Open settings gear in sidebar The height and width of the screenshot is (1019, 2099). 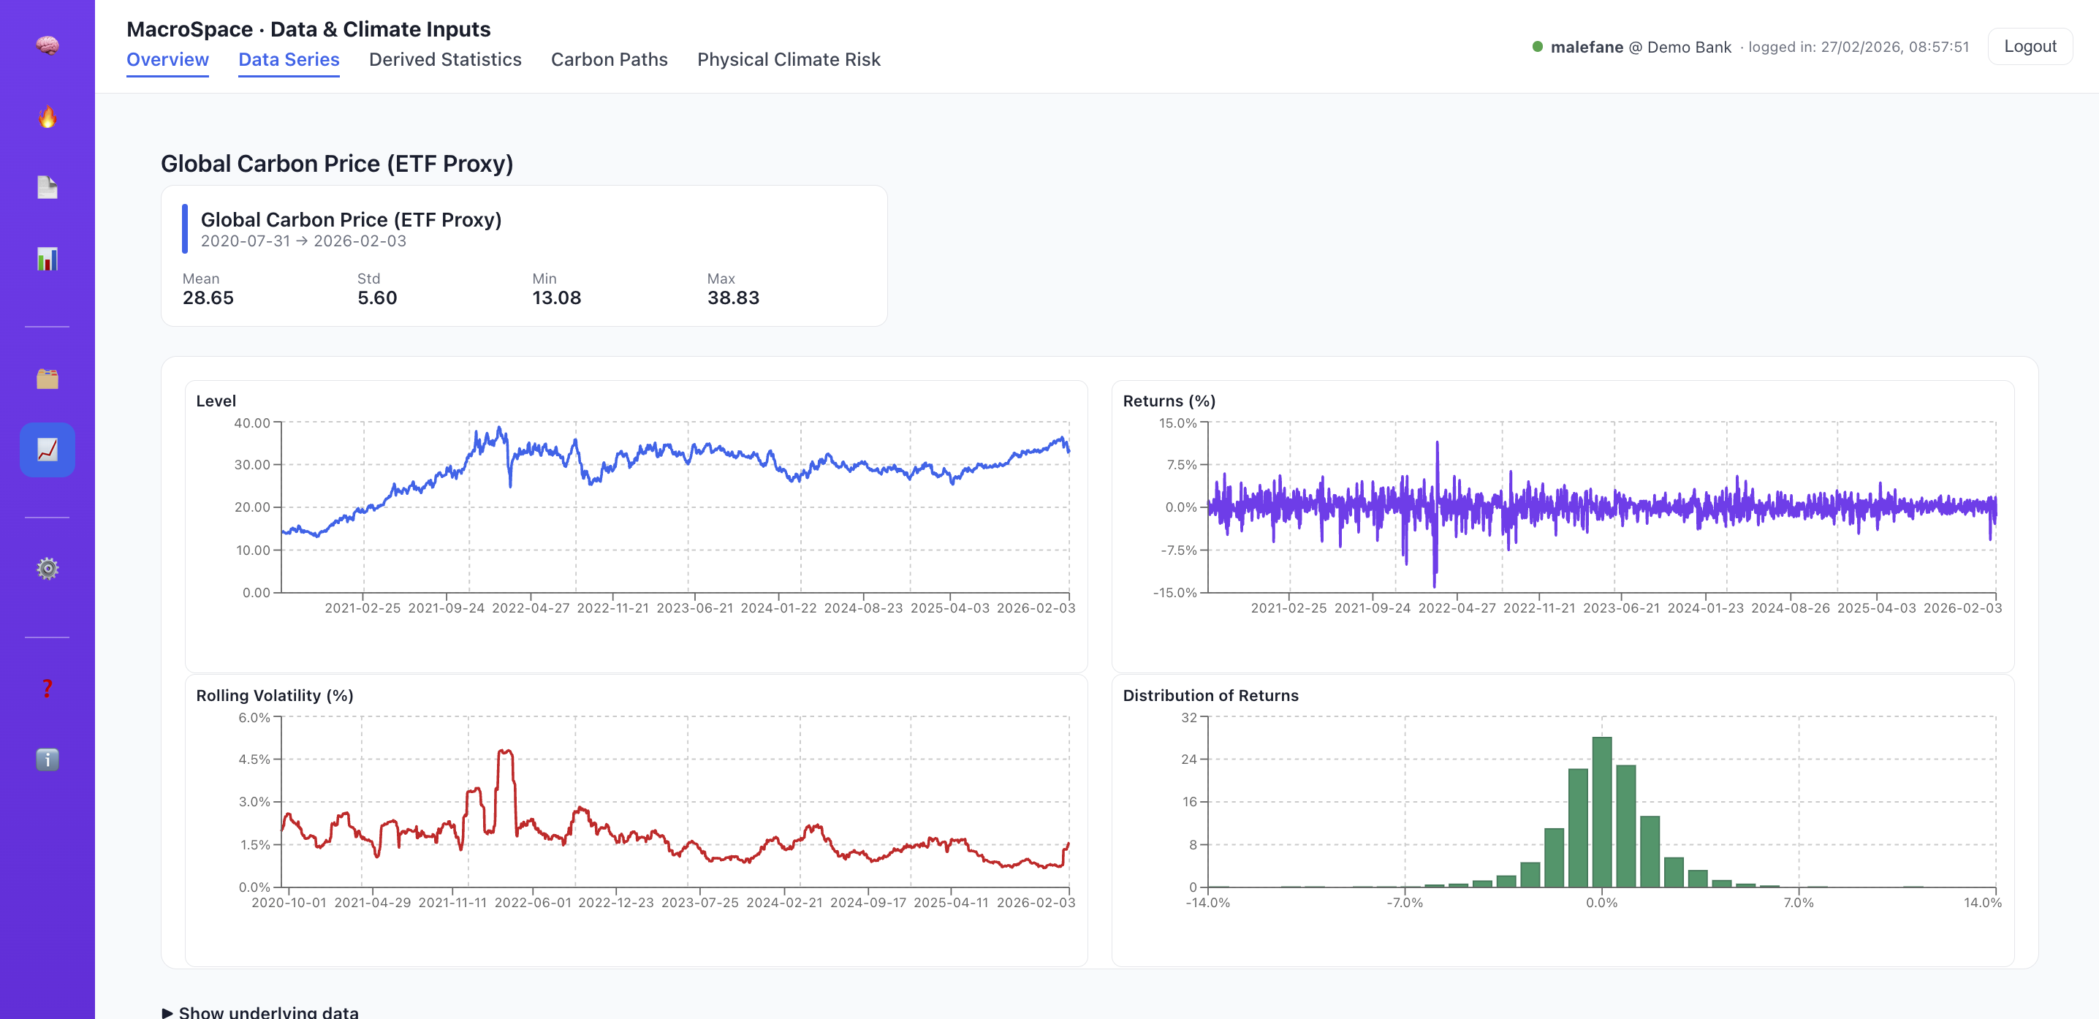click(48, 568)
